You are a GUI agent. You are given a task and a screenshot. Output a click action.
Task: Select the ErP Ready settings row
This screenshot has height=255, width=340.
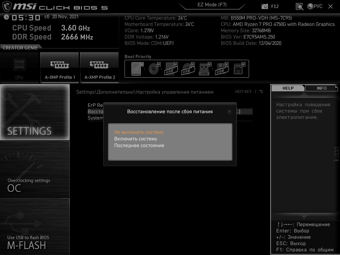95,105
